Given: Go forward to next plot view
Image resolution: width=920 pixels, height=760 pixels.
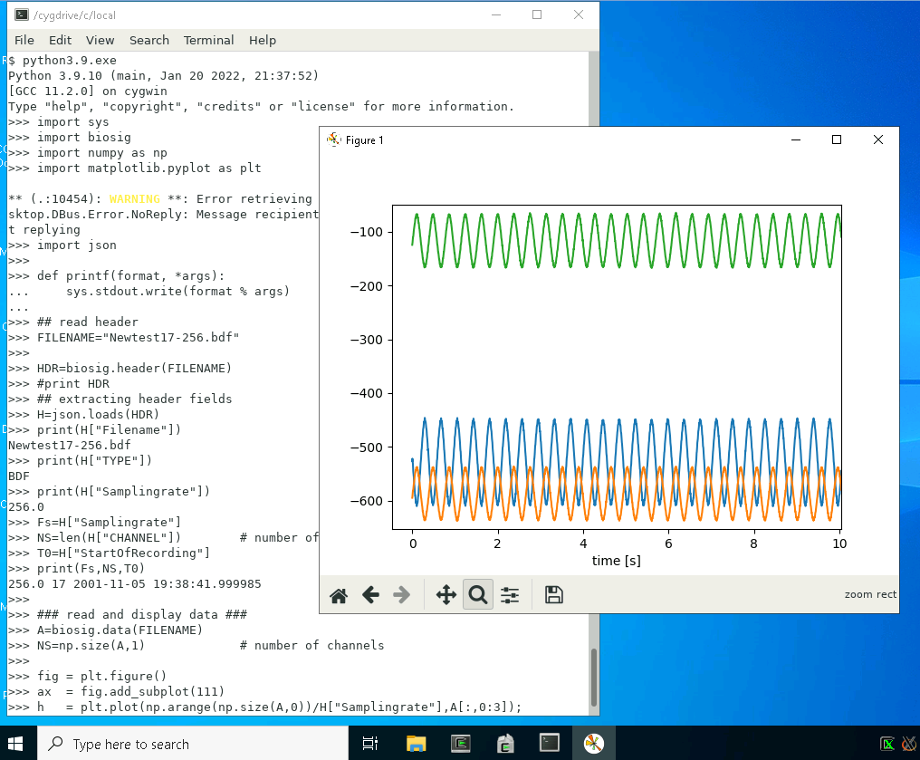Looking at the screenshot, I should [401, 595].
